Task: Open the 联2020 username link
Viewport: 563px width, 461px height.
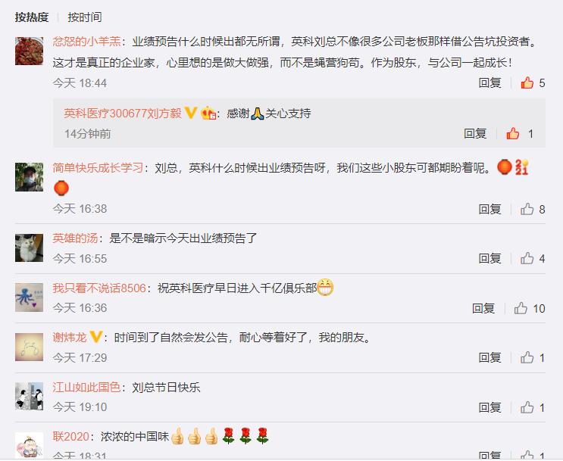Action: (70, 436)
